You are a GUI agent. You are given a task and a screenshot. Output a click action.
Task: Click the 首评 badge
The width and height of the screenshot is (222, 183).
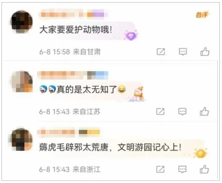[x=202, y=15]
